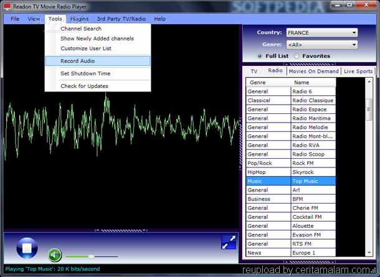380x277 pixels.
Task: Select Radio Classique in channel list
Action: click(x=313, y=100)
